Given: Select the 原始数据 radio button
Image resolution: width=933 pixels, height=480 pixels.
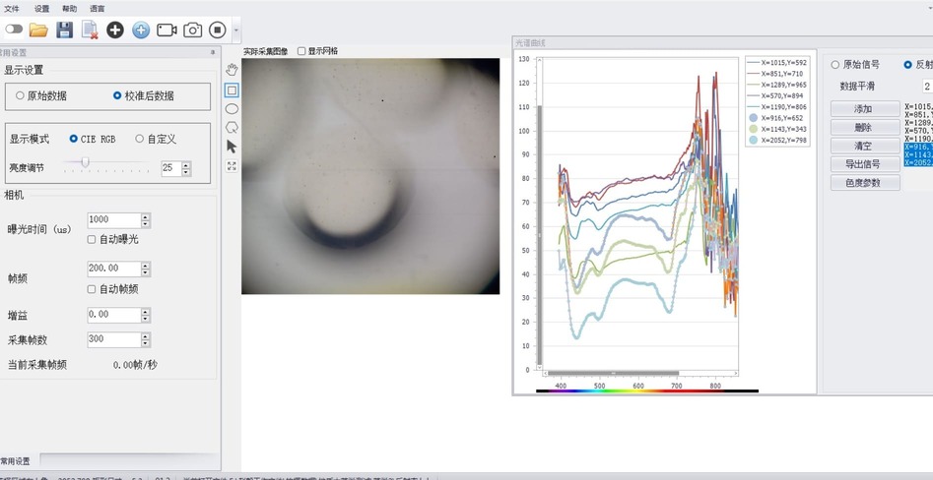Looking at the screenshot, I should coord(20,96).
